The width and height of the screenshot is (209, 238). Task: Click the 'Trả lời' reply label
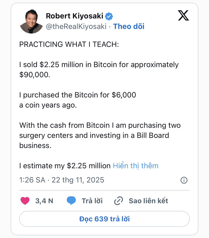coord(92,201)
